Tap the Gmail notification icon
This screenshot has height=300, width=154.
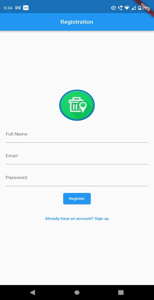(18, 8)
